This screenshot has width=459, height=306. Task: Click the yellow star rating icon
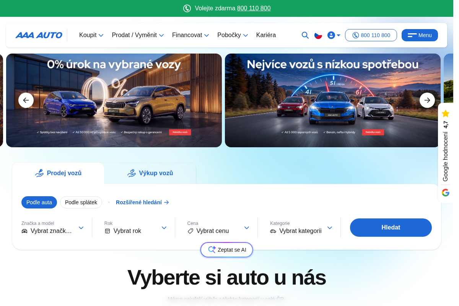(x=446, y=113)
